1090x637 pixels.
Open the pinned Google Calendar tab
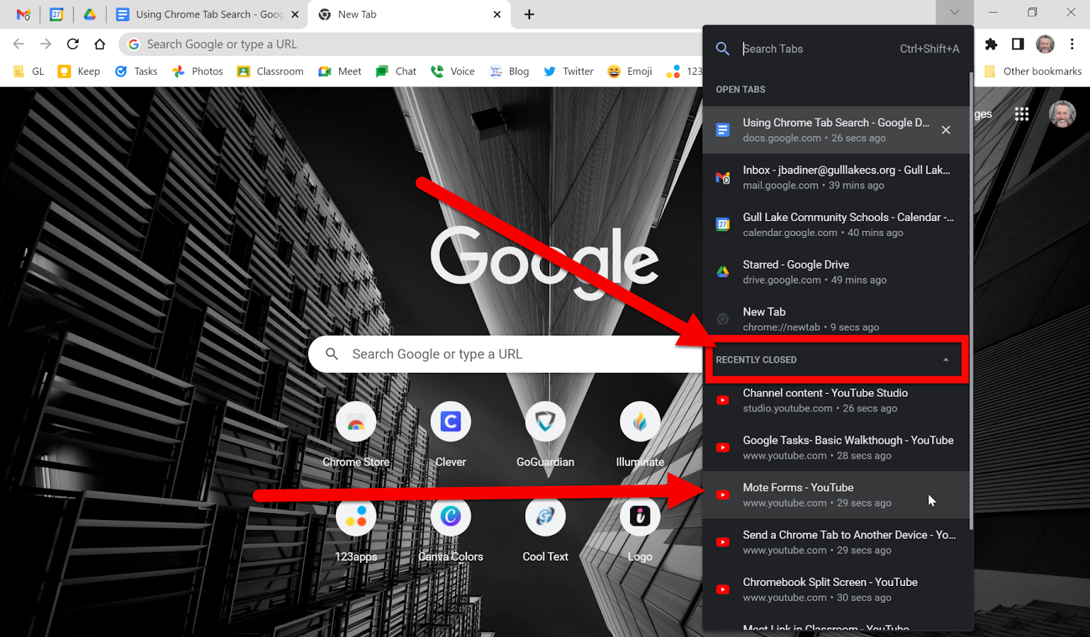(57, 14)
